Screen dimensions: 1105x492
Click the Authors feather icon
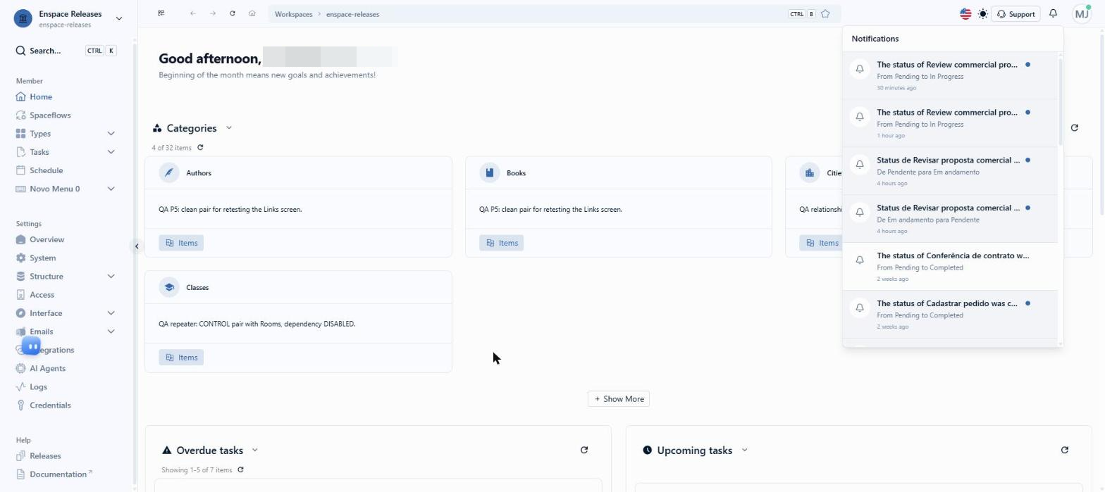point(169,172)
